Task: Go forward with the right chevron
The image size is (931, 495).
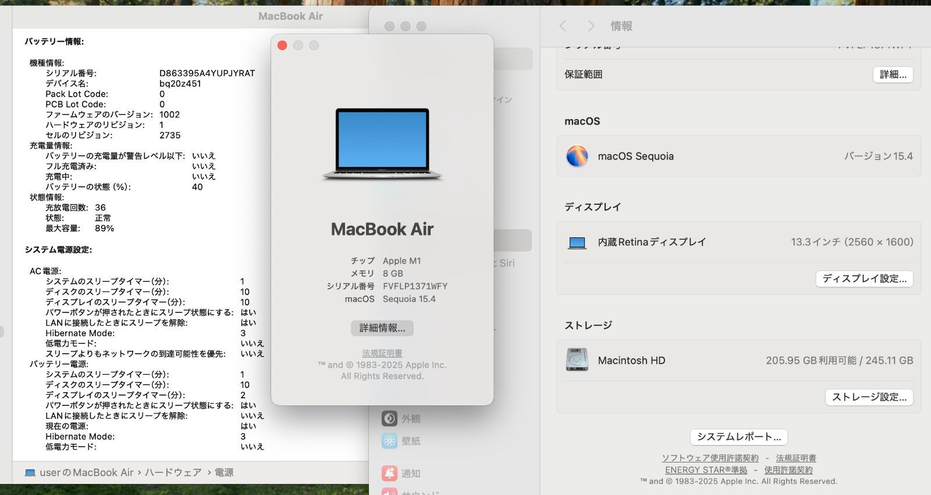Action: (591, 26)
